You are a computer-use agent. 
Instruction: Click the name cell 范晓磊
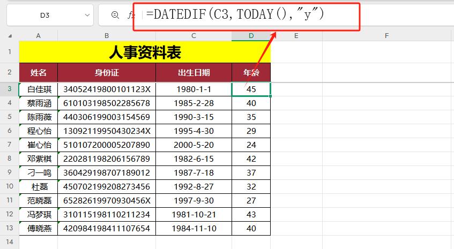tap(38, 200)
